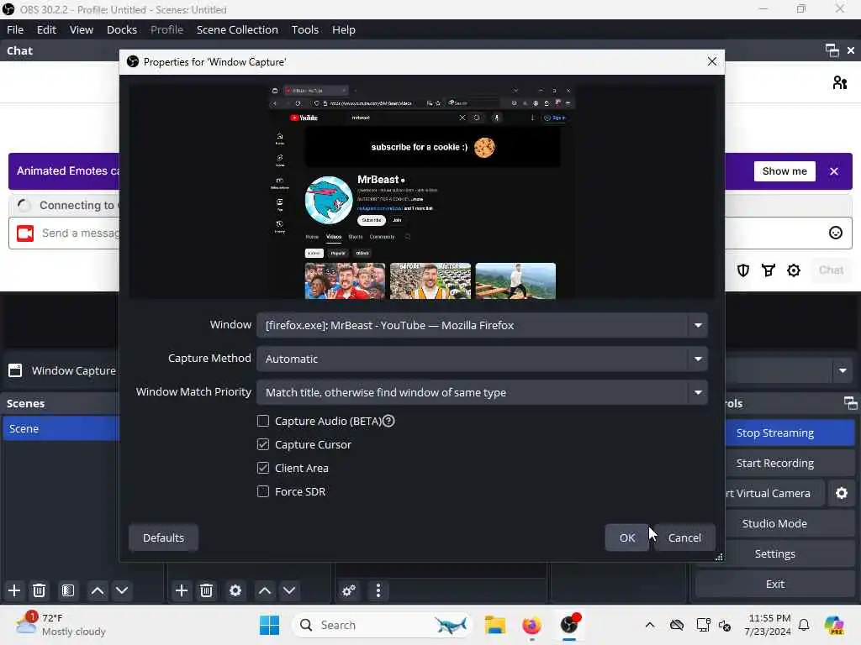Open Virtual Camera settings gear
This screenshot has height=645, width=861.
841,493
